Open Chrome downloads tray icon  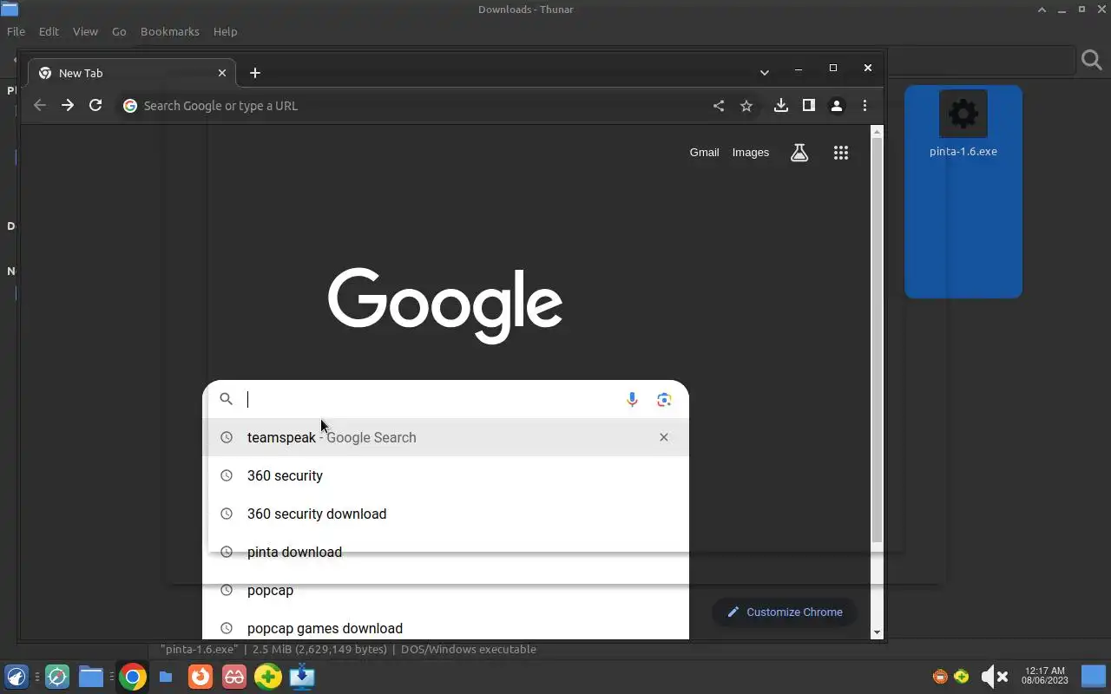781,105
